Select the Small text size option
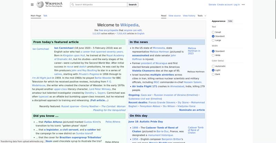Image resolution: width=276 pixels, height=143 pixels. coord(213,32)
